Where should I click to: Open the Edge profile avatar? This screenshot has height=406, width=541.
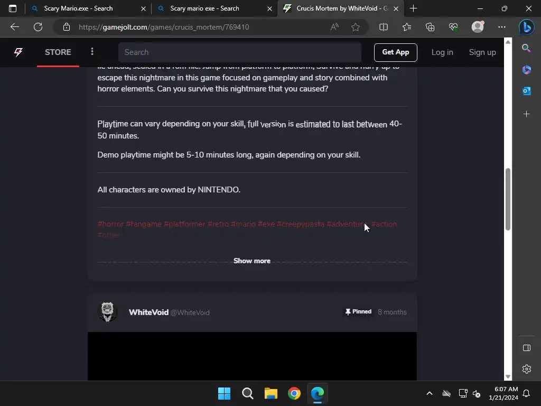478,27
